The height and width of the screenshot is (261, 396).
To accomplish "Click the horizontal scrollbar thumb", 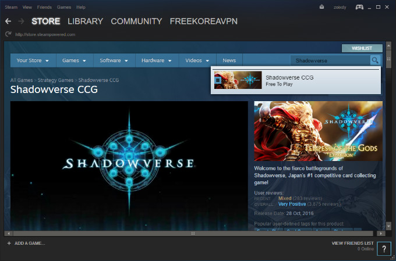I will coord(193,234).
